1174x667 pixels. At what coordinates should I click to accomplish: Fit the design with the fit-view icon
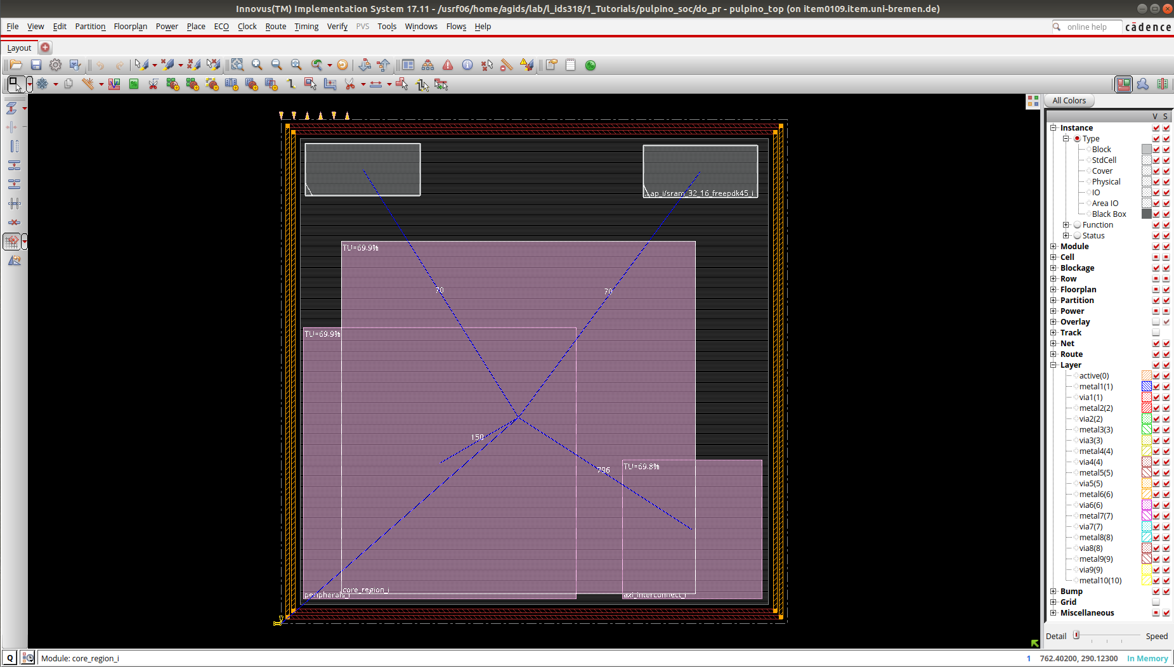(x=237, y=65)
